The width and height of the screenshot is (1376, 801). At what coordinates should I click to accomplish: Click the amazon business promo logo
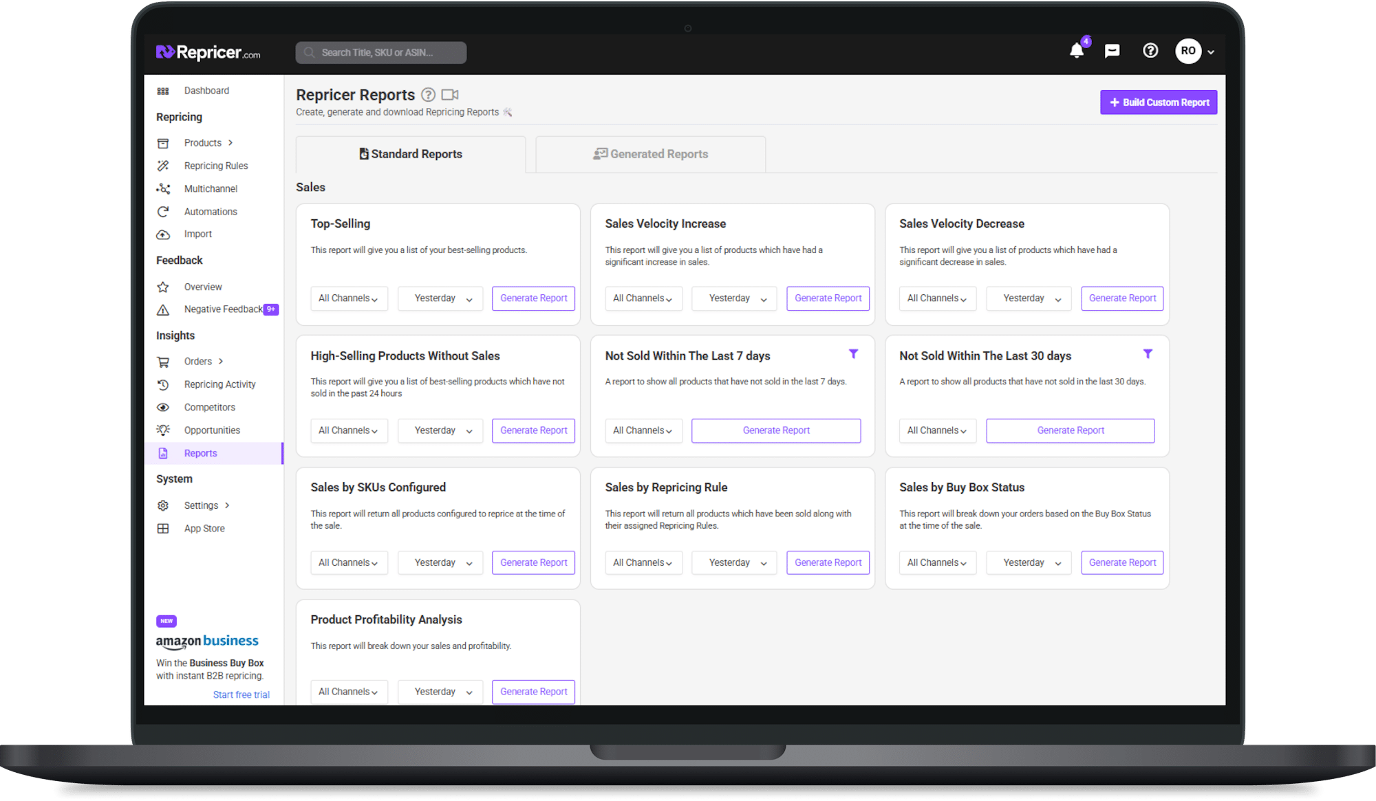tap(207, 641)
